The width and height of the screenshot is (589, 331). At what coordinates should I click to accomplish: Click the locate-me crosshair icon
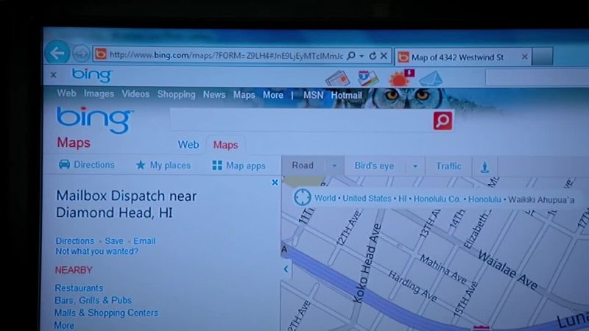coord(302,197)
